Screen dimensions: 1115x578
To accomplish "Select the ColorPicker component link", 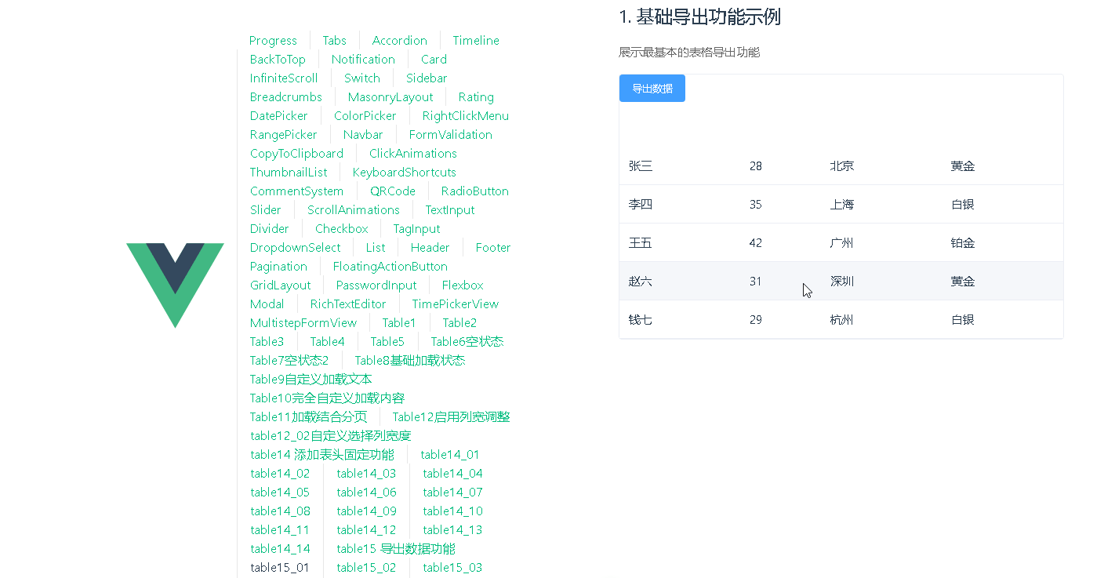I will (365, 115).
